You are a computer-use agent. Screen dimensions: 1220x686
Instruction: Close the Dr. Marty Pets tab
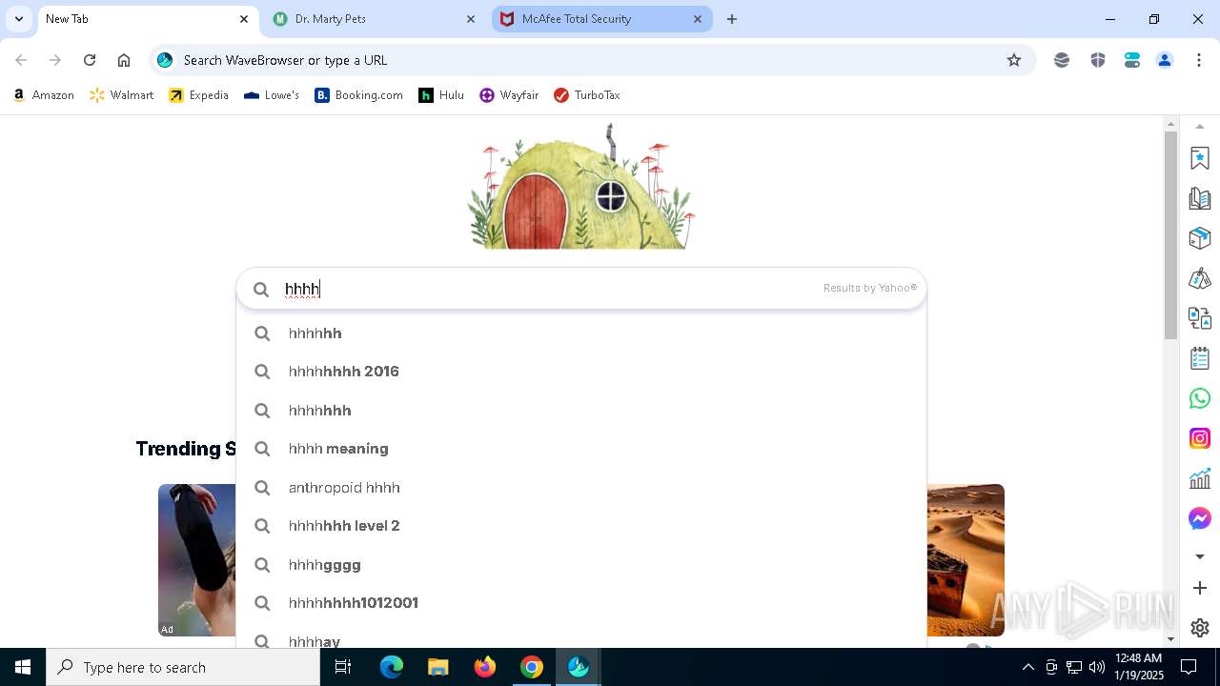coord(471,19)
